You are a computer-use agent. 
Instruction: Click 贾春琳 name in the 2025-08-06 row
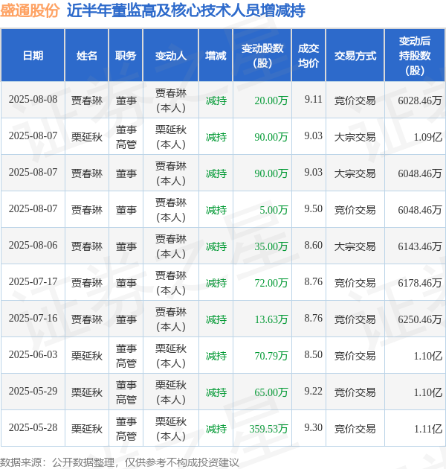(87, 246)
